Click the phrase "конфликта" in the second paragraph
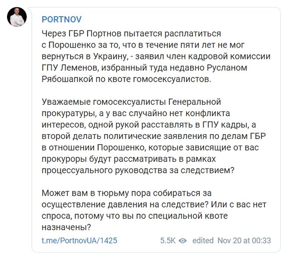The width and height of the screenshot is (286, 256). tap(207, 113)
